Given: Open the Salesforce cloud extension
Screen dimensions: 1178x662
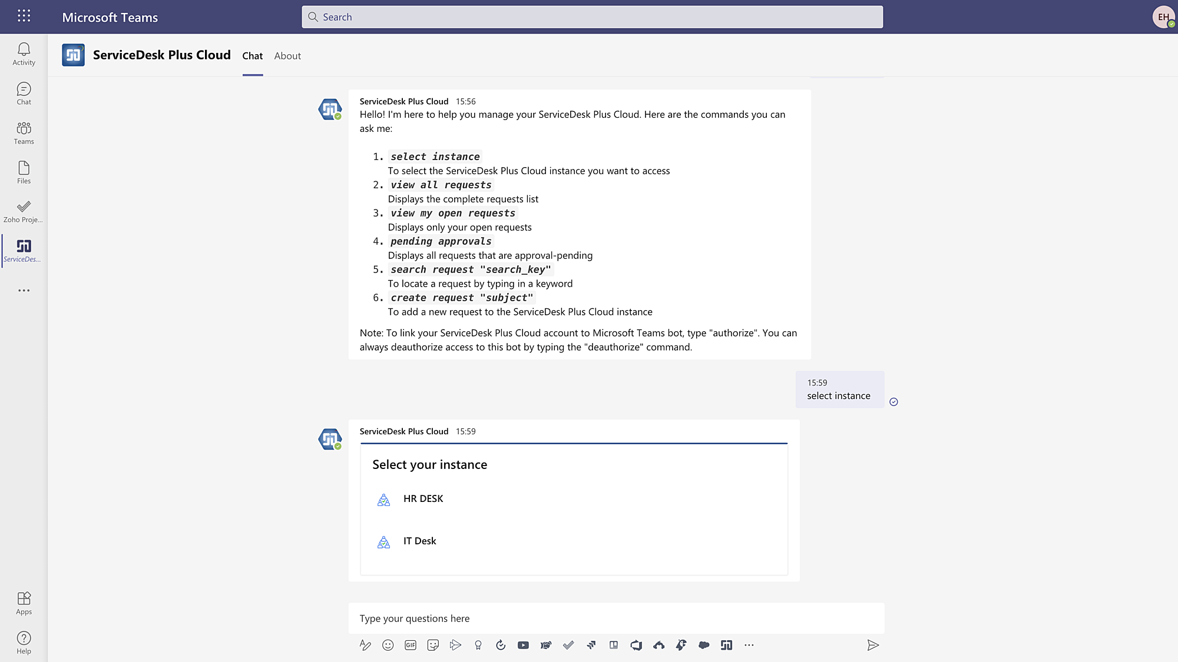Looking at the screenshot, I should [704, 645].
